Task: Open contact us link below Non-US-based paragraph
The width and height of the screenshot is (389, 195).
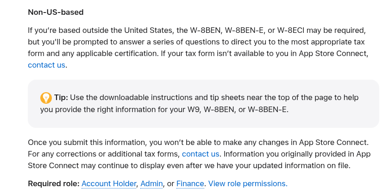Action: (x=46, y=65)
